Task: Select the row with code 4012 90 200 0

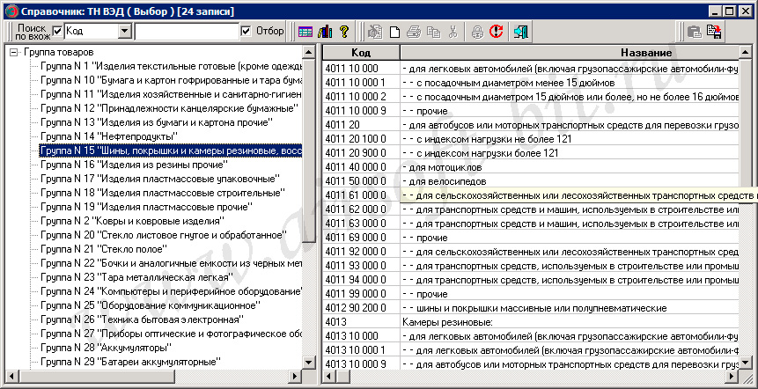Action: pyautogui.click(x=531, y=308)
